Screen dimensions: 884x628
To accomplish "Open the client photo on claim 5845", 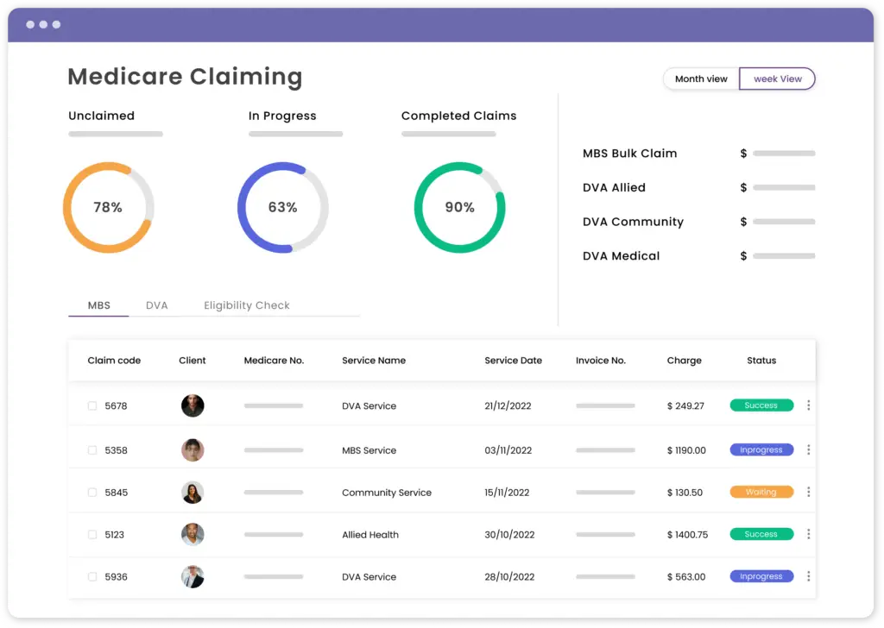I will pyautogui.click(x=193, y=493).
